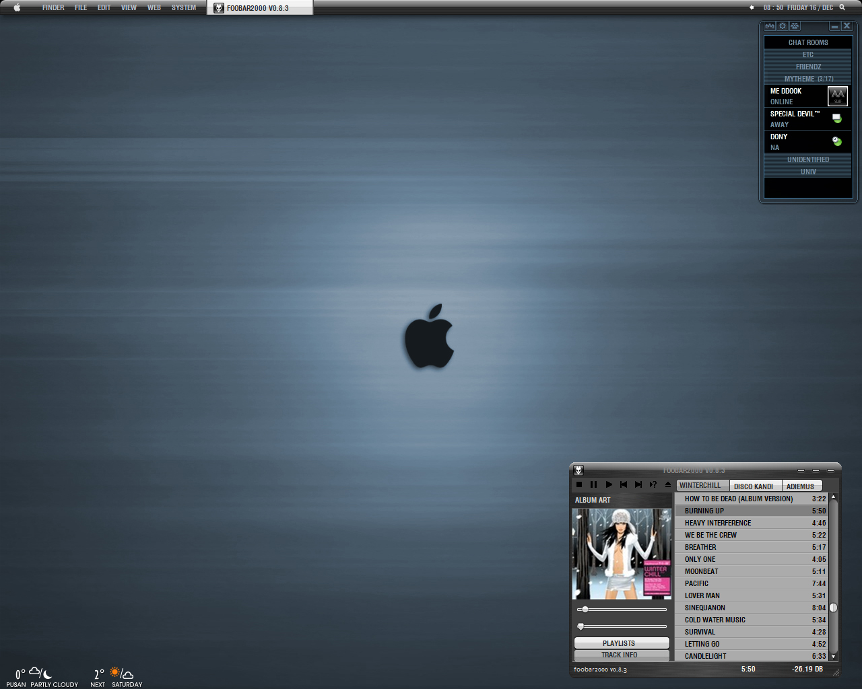Select the track Only One
This screenshot has width=862, height=689.
pos(752,559)
